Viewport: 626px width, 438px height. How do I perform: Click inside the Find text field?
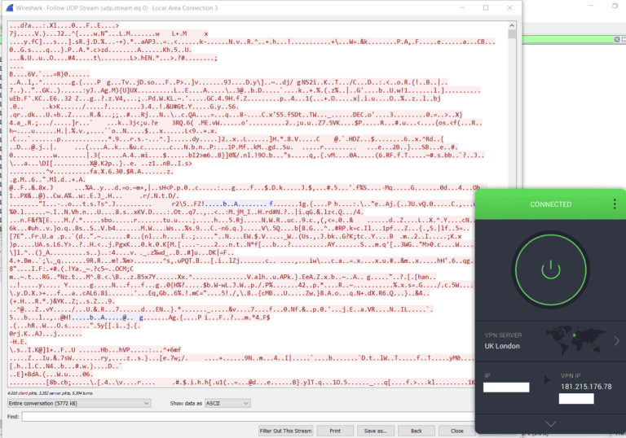click(x=245, y=416)
